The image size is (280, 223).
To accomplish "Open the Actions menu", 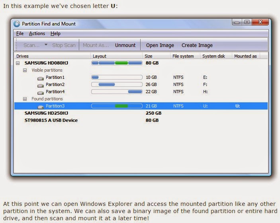I will 37,33.
